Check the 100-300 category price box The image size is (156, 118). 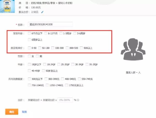tap(53, 48)
